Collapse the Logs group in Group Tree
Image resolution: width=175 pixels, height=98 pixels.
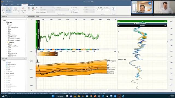(x=2, y=60)
